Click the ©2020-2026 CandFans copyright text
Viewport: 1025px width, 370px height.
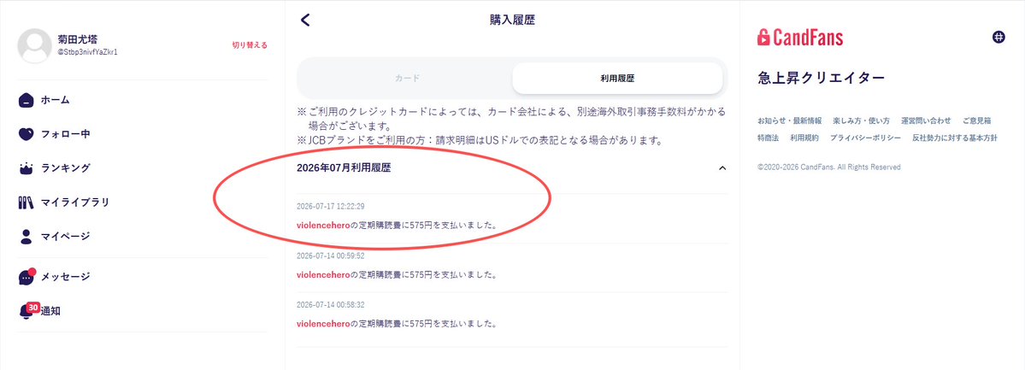pyautogui.click(x=829, y=167)
